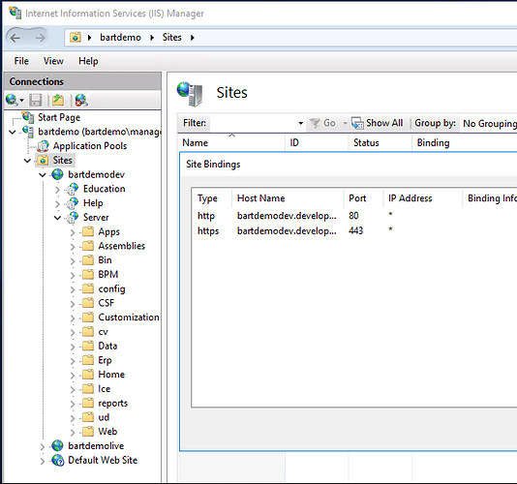The image size is (517, 484).
Task: Click the Show All button
Action: coord(378,123)
